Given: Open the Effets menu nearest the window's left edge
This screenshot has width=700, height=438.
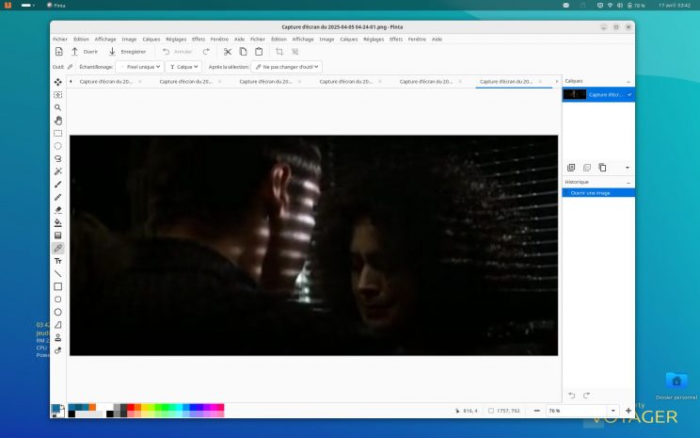Looking at the screenshot, I should (x=199, y=40).
